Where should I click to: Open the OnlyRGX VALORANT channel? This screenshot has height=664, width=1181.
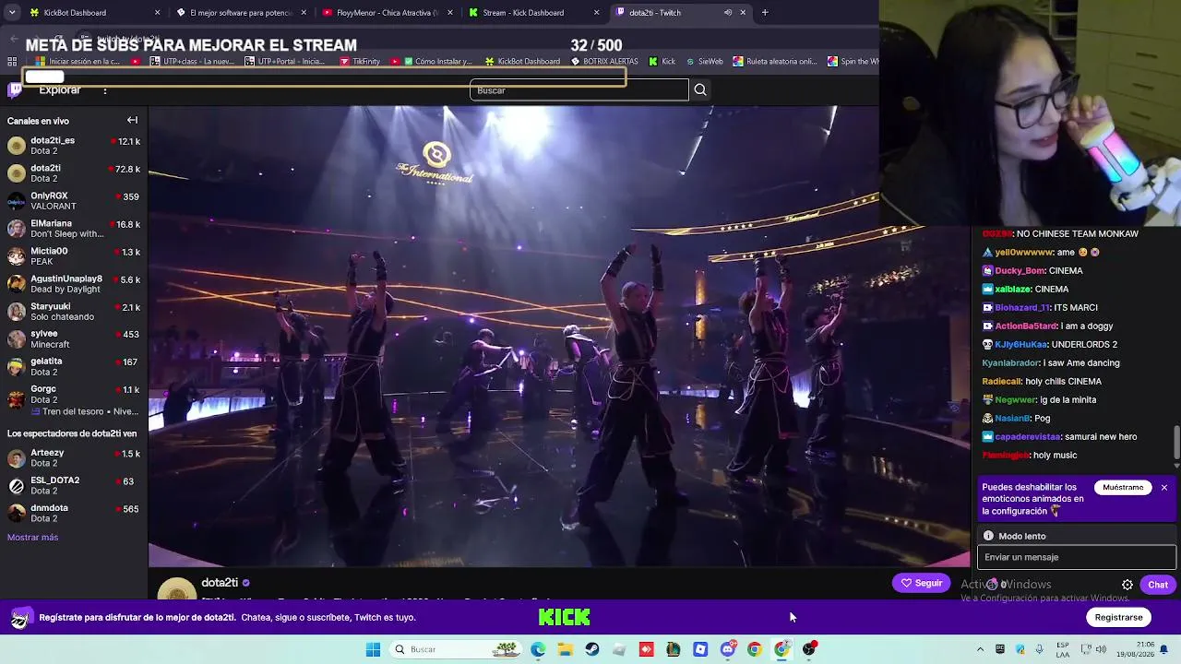click(74, 201)
